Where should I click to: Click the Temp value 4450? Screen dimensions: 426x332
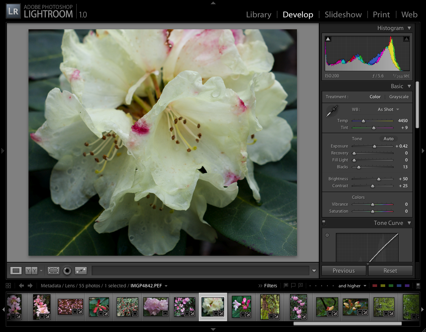coord(403,121)
